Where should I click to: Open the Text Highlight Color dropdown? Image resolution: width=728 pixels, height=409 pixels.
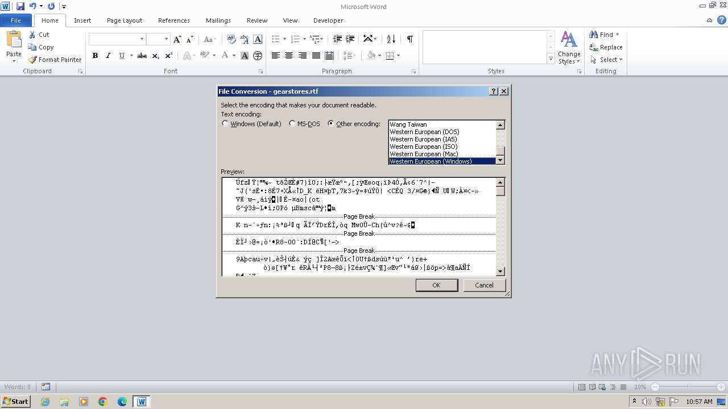214,56
